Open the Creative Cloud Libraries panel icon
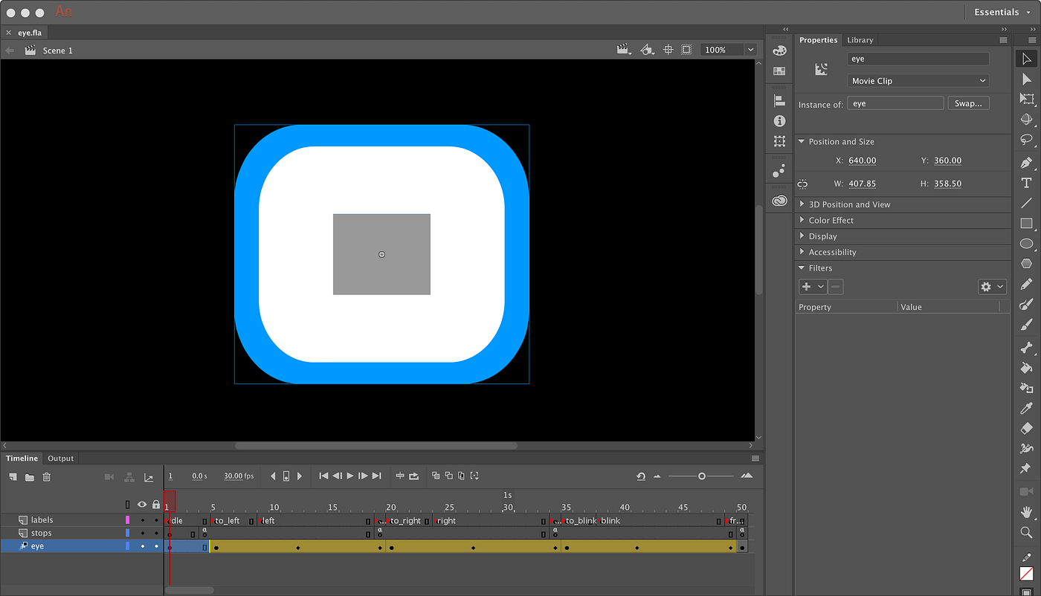 pyautogui.click(x=779, y=201)
